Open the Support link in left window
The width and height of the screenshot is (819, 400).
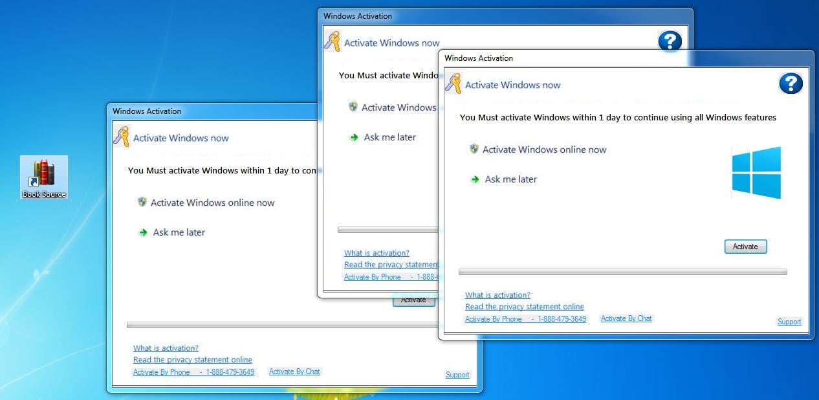pyautogui.click(x=457, y=375)
